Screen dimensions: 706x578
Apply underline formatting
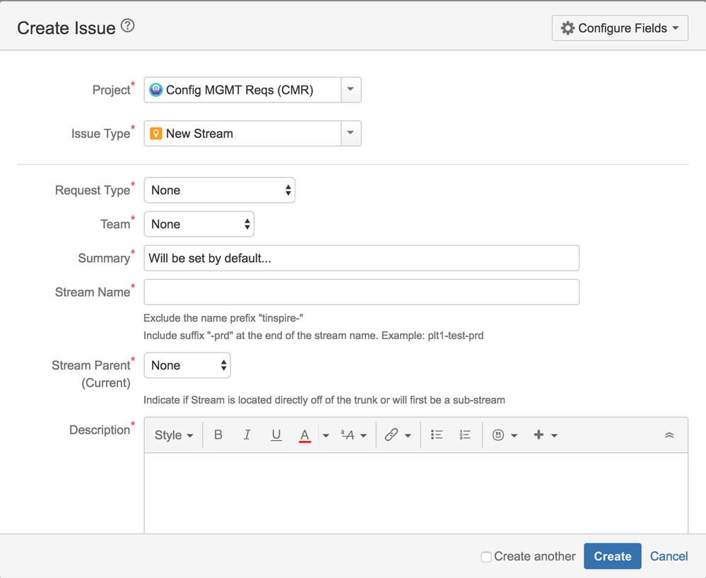point(276,435)
